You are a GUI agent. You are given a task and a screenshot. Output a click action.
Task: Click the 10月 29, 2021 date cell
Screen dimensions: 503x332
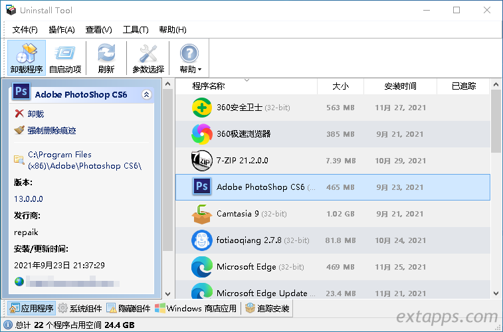click(401, 161)
